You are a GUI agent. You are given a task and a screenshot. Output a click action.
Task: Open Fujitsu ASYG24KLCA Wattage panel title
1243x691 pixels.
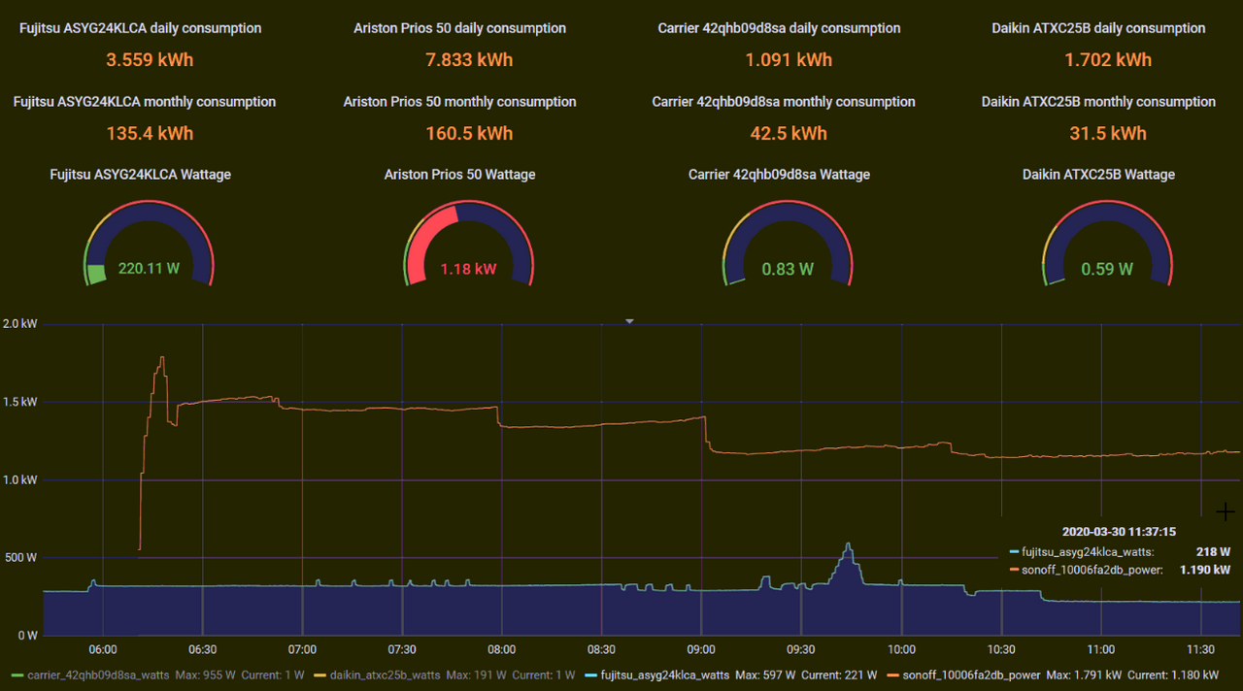(140, 175)
